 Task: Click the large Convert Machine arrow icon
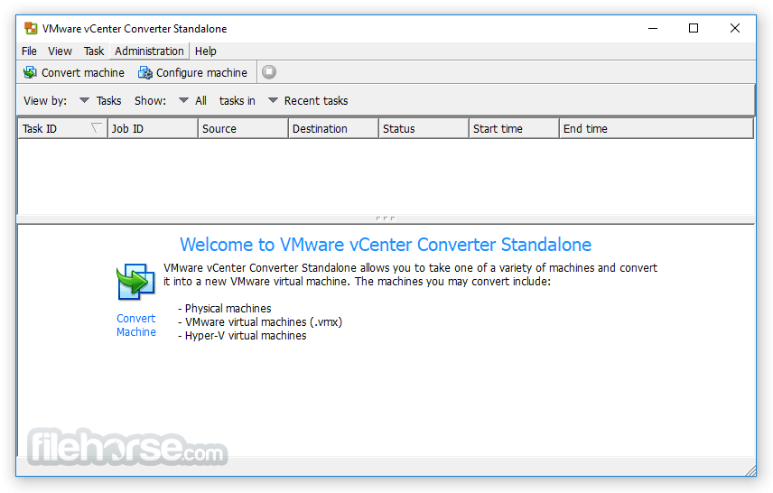135,282
